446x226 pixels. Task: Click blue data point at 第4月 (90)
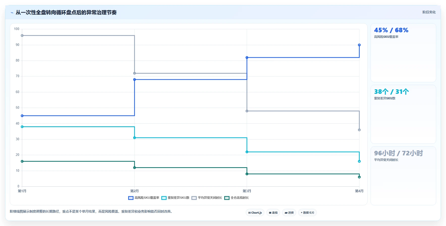click(359, 45)
